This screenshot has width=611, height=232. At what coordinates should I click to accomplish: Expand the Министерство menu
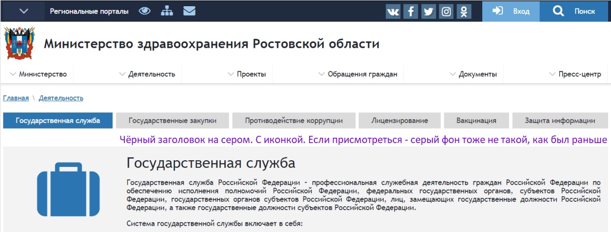tap(38, 74)
